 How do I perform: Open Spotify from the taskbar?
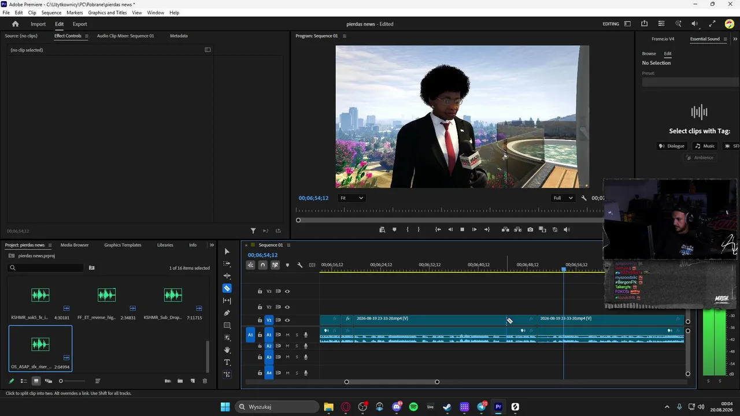pos(413,407)
